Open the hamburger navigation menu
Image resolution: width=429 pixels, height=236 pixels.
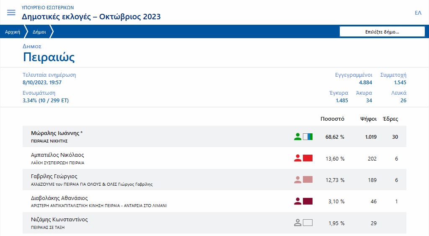11,13
